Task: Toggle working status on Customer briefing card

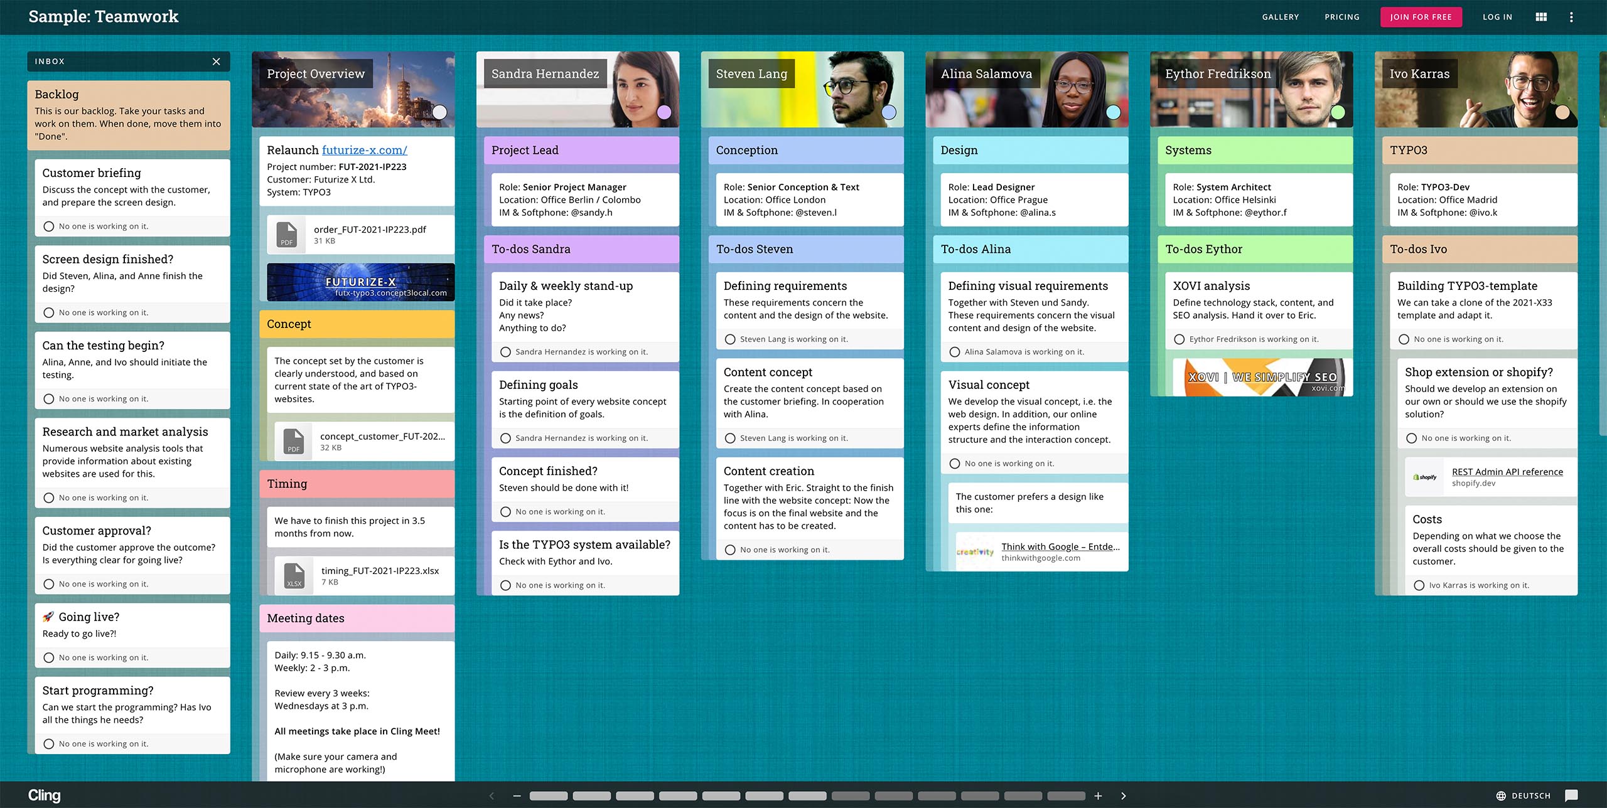Action: [49, 226]
